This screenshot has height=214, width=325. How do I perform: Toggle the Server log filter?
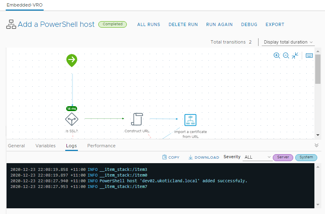(x=283, y=157)
